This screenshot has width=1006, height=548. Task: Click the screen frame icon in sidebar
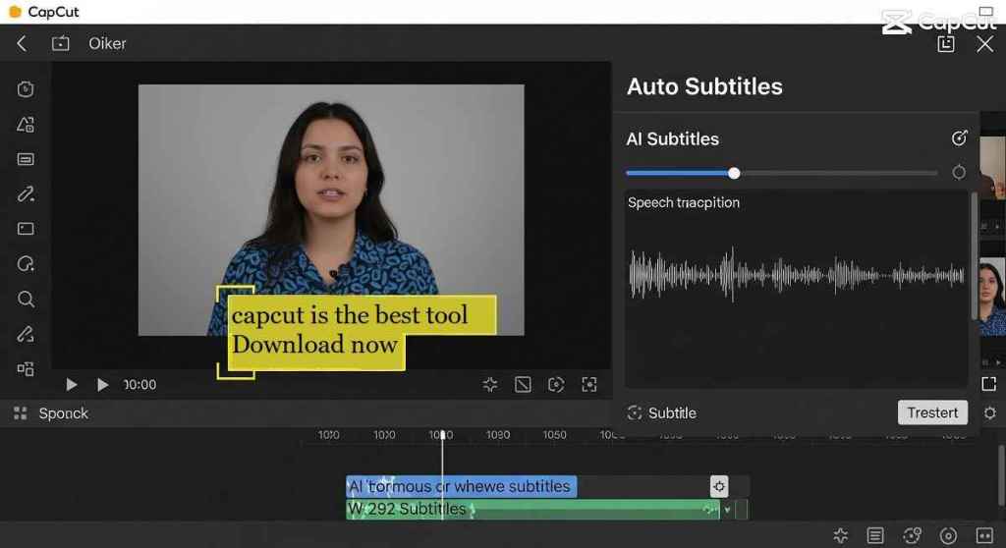click(x=26, y=229)
